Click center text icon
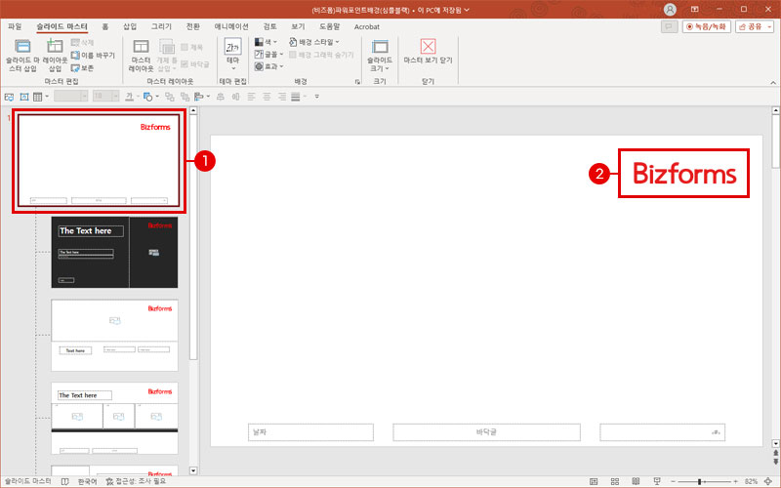Screen dimensions: 781x488 267,97
